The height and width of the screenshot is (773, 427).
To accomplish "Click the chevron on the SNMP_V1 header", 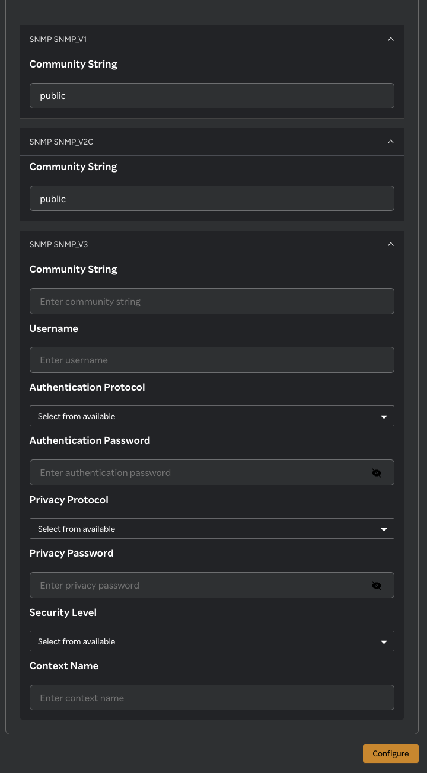I will pyautogui.click(x=391, y=39).
